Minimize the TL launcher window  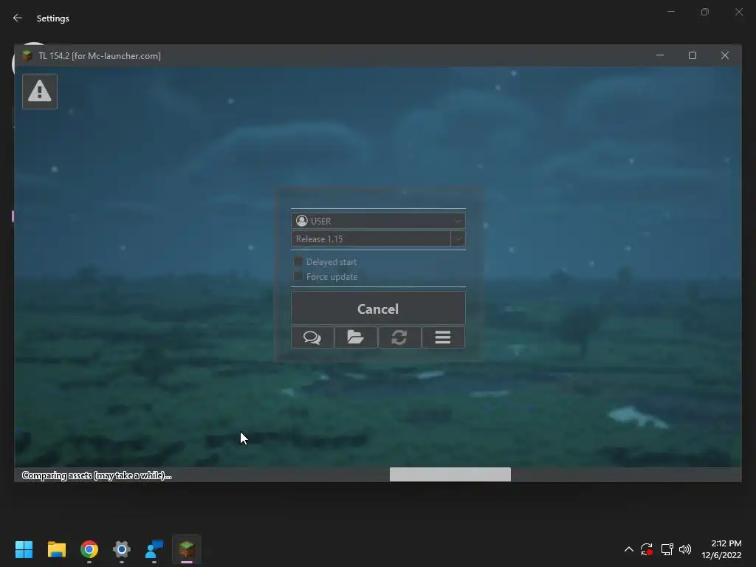[x=660, y=55]
